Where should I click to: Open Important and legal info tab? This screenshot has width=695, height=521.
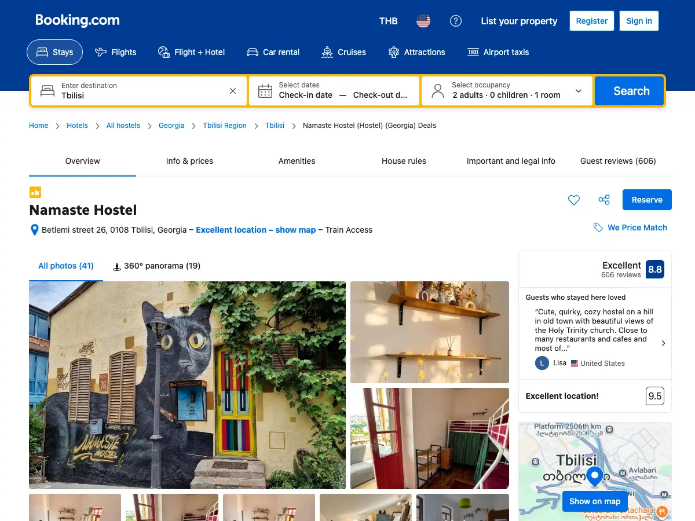511,162
